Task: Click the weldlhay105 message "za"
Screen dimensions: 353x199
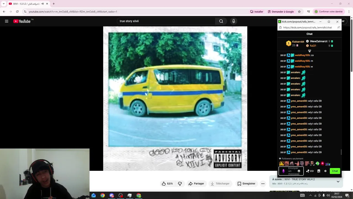Action: 312,55
